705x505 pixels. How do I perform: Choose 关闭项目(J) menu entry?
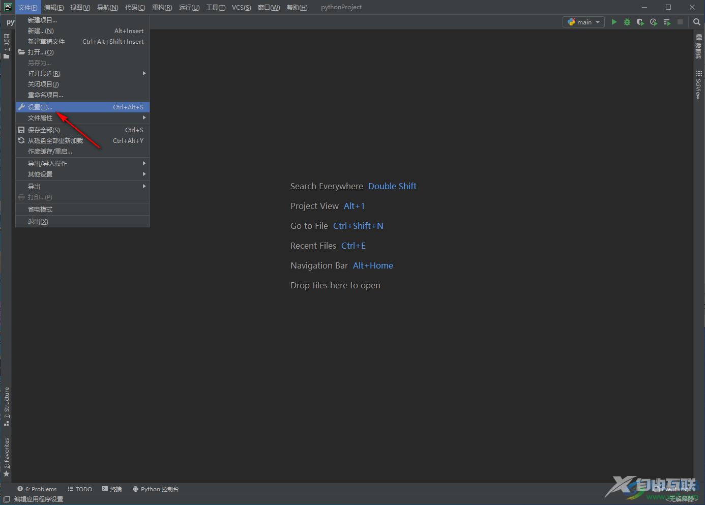click(82, 84)
